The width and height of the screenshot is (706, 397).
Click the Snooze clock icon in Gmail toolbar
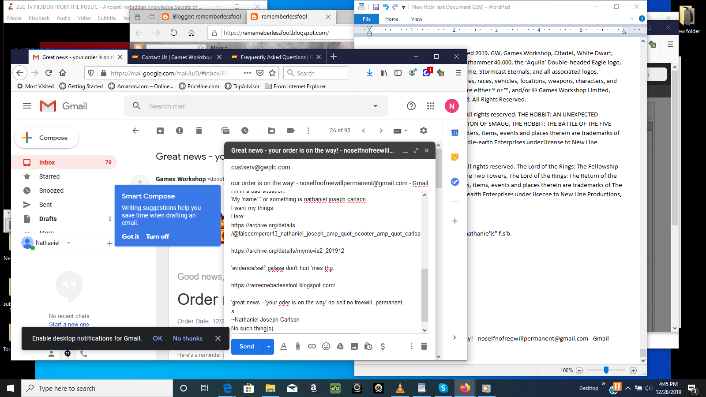click(x=245, y=131)
